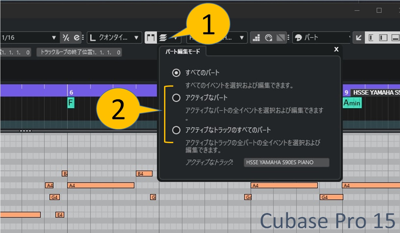Close the part editing mode popup
The image size is (400, 233).
(336, 49)
